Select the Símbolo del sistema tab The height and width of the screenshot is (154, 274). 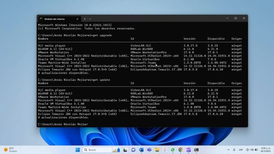(x=60, y=19)
